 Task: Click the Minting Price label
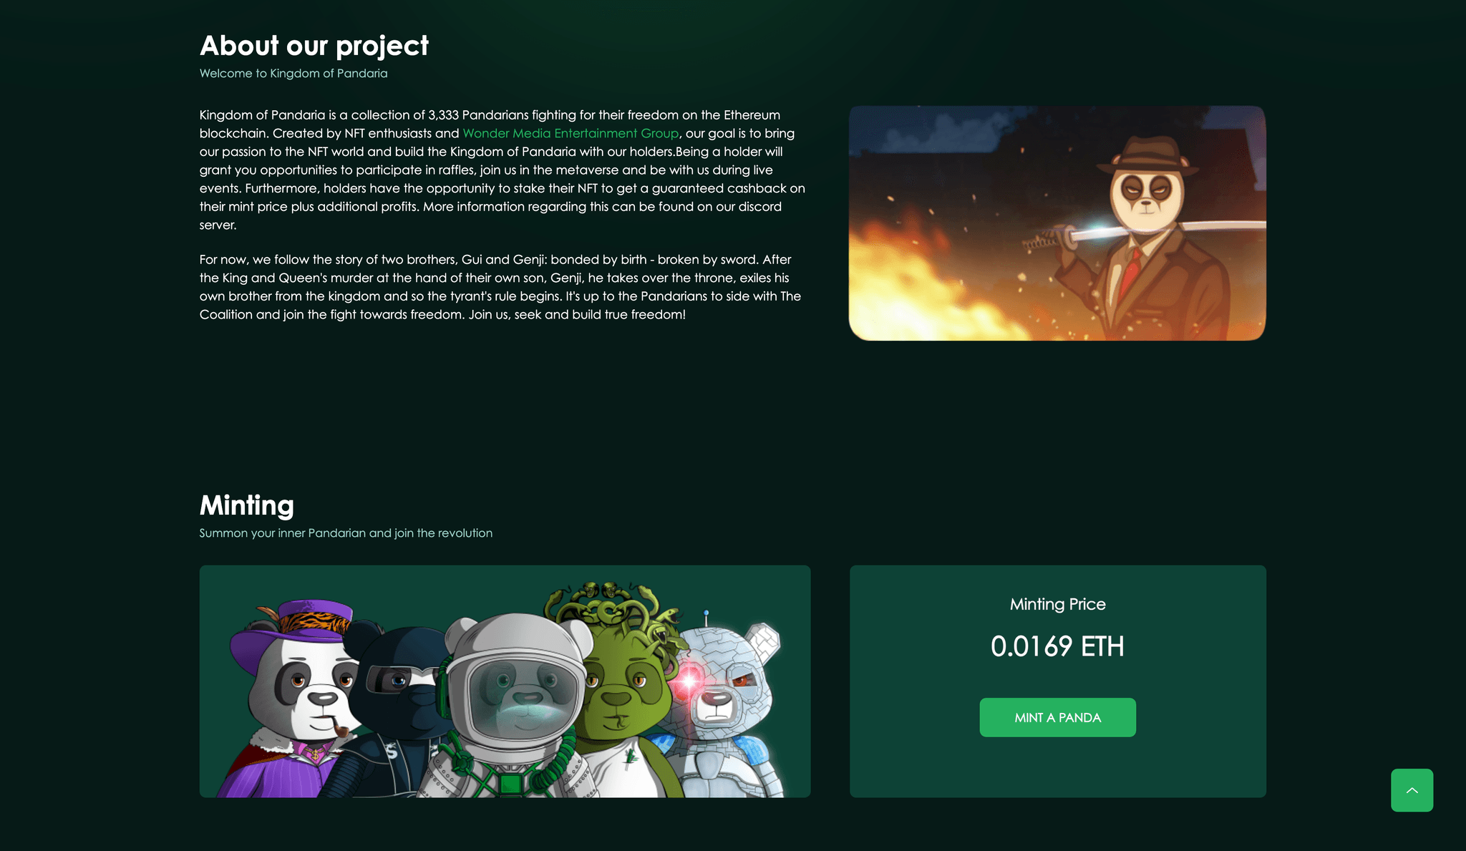[x=1057, y=604]
